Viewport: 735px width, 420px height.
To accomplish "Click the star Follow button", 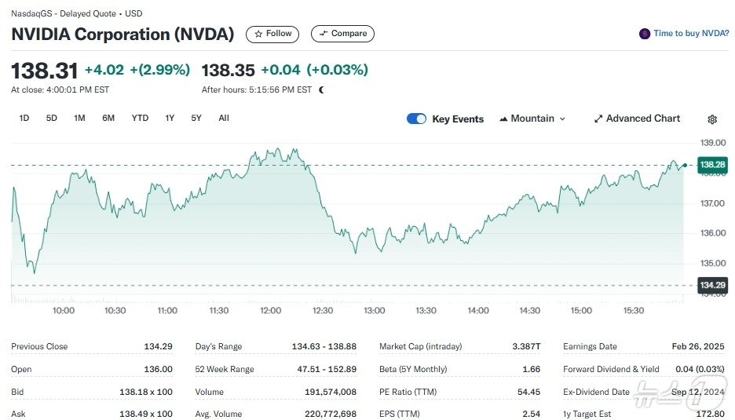I will (x=272, y=34).
